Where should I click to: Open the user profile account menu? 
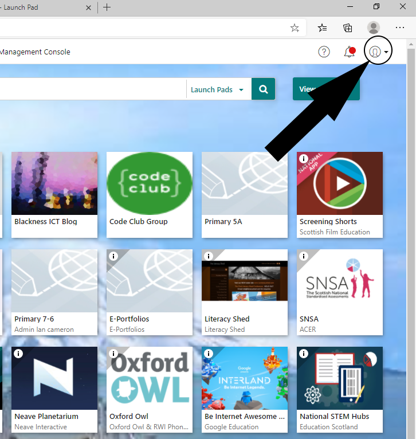pos(378,52)
